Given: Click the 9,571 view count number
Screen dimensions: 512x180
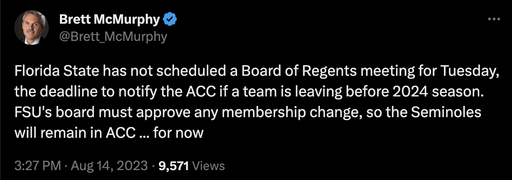Looking at the screenshot, I should pyautogui.click(x=174, y=166).
